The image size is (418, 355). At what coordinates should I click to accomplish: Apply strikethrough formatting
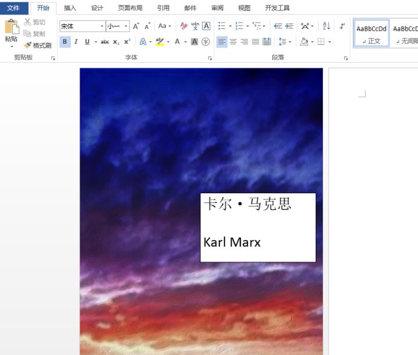[105, 42]
